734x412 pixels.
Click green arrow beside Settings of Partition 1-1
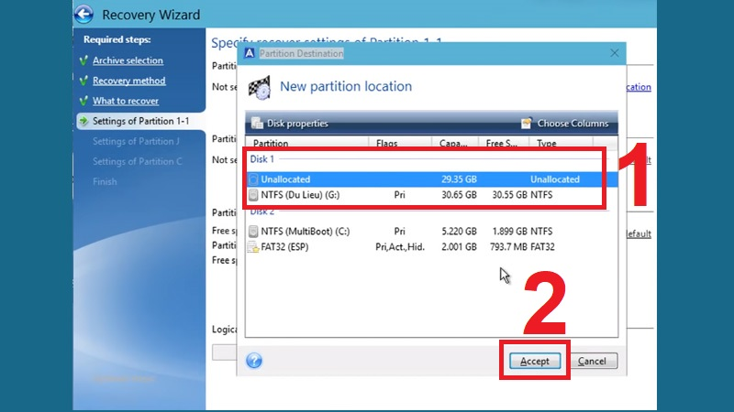pos(83,121)
